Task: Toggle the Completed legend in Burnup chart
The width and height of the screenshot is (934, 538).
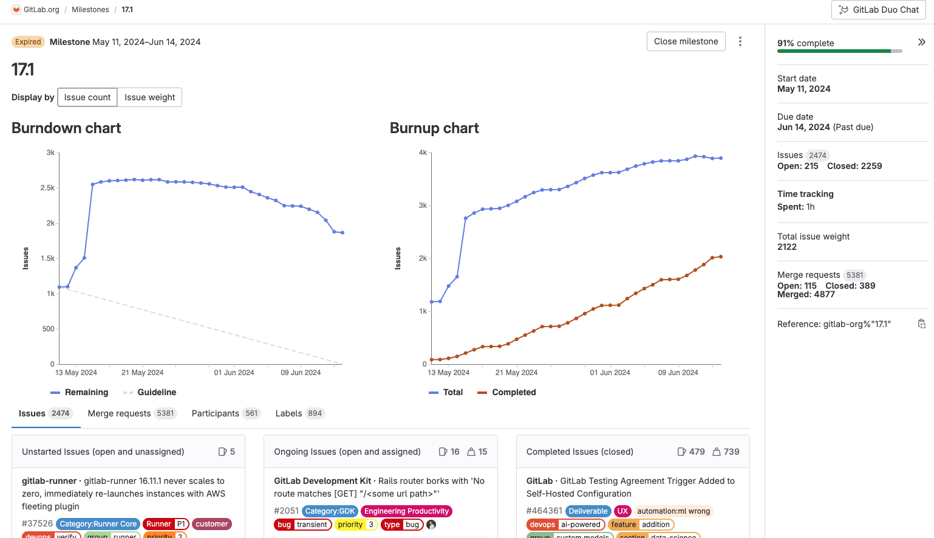Action: coord(506,392)
